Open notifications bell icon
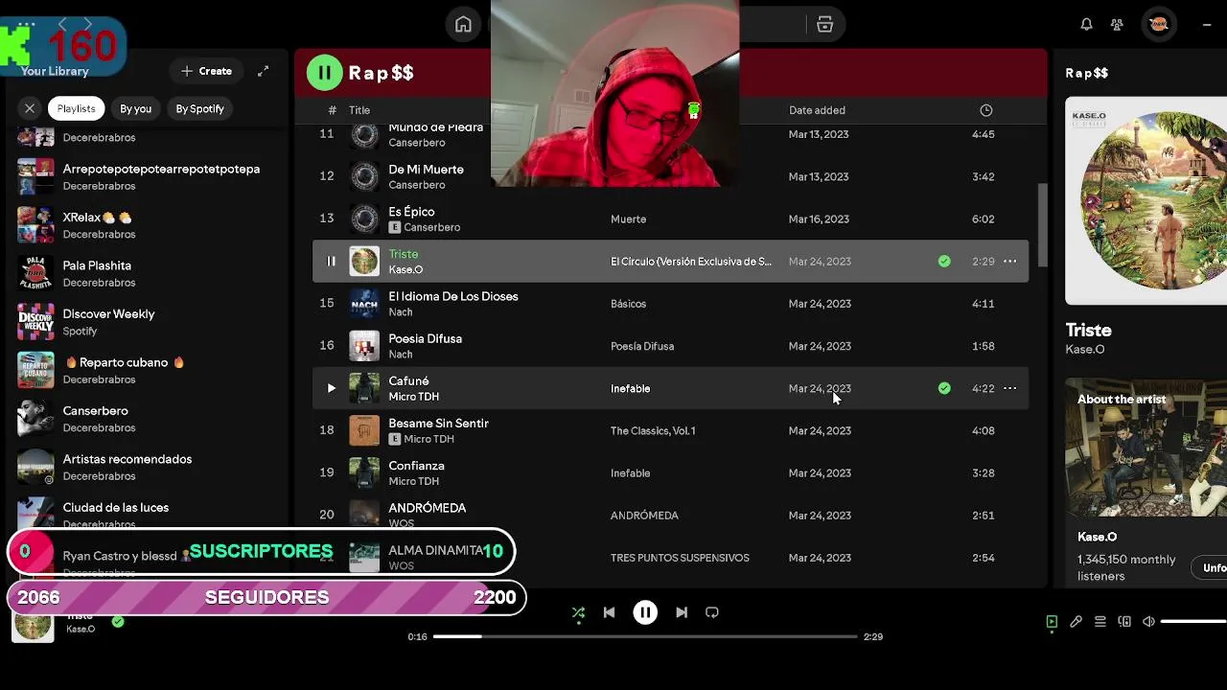Viewport: 1227px width, 690px height. coord(1086,25)
